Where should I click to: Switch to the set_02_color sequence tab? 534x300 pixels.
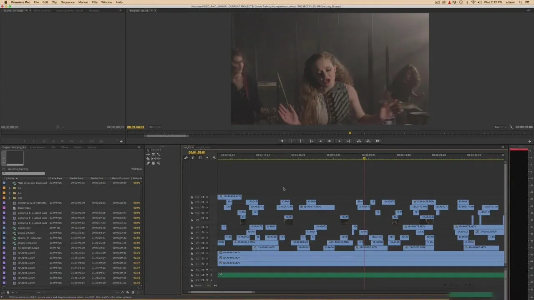[x=204, y=147]
